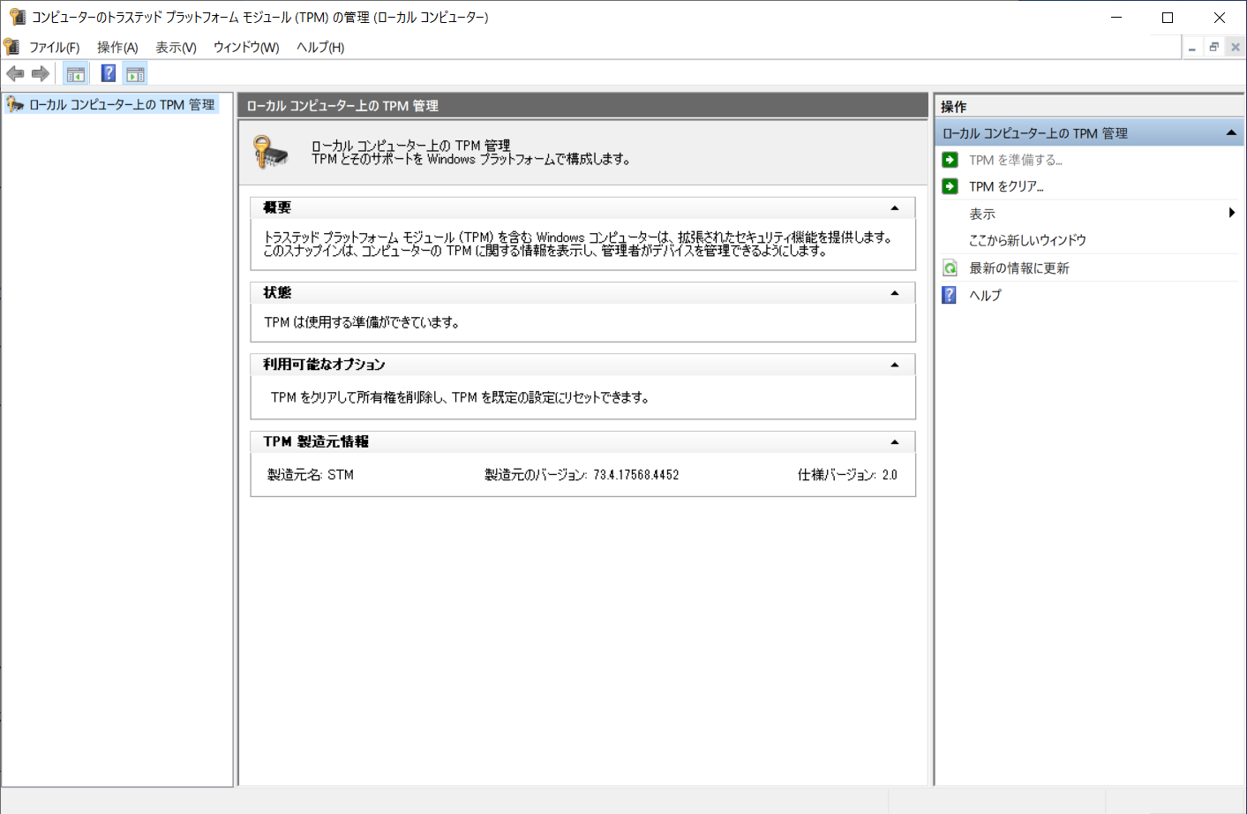1247x814 pixels.
Task: Collapse the 概要 section
Action: click(895, 208)
